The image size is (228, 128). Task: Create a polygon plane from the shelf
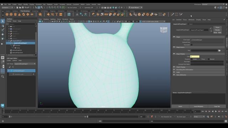pyautogui.click(x=28, y=14)
